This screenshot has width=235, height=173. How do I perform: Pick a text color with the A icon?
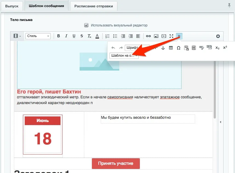point(97,36)
